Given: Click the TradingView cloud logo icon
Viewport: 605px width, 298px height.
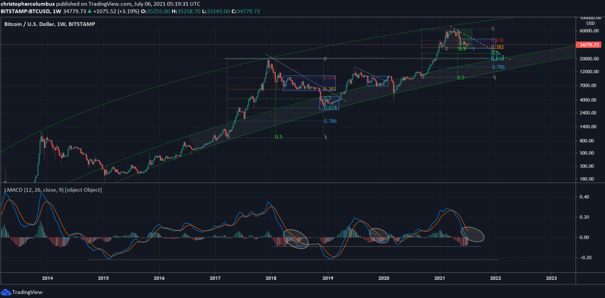Looking at the screenshot, I should (x=6, y=292).
